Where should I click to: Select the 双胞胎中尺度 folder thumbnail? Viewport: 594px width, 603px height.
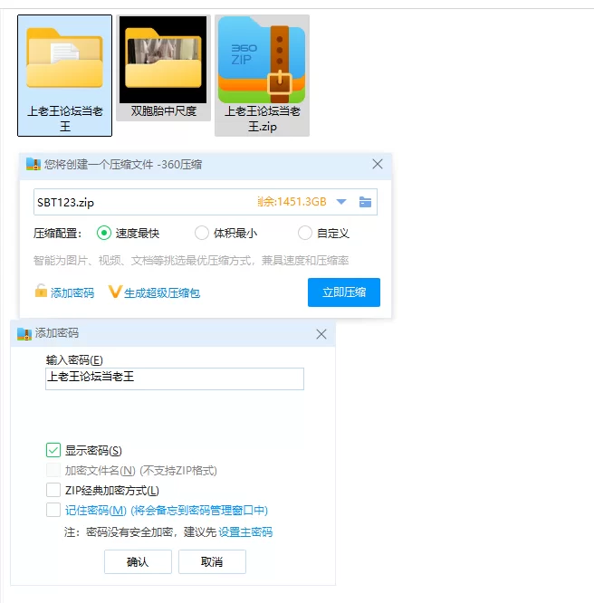point(163,60)
